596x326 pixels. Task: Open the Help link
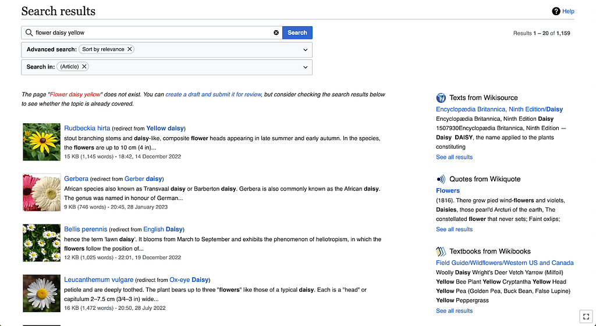pyautogui.click(x=568, y=12)
